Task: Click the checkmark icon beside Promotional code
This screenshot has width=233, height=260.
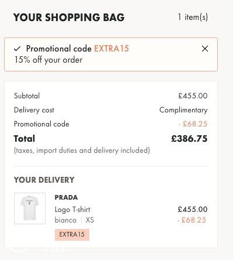Action: coord(17,49)
